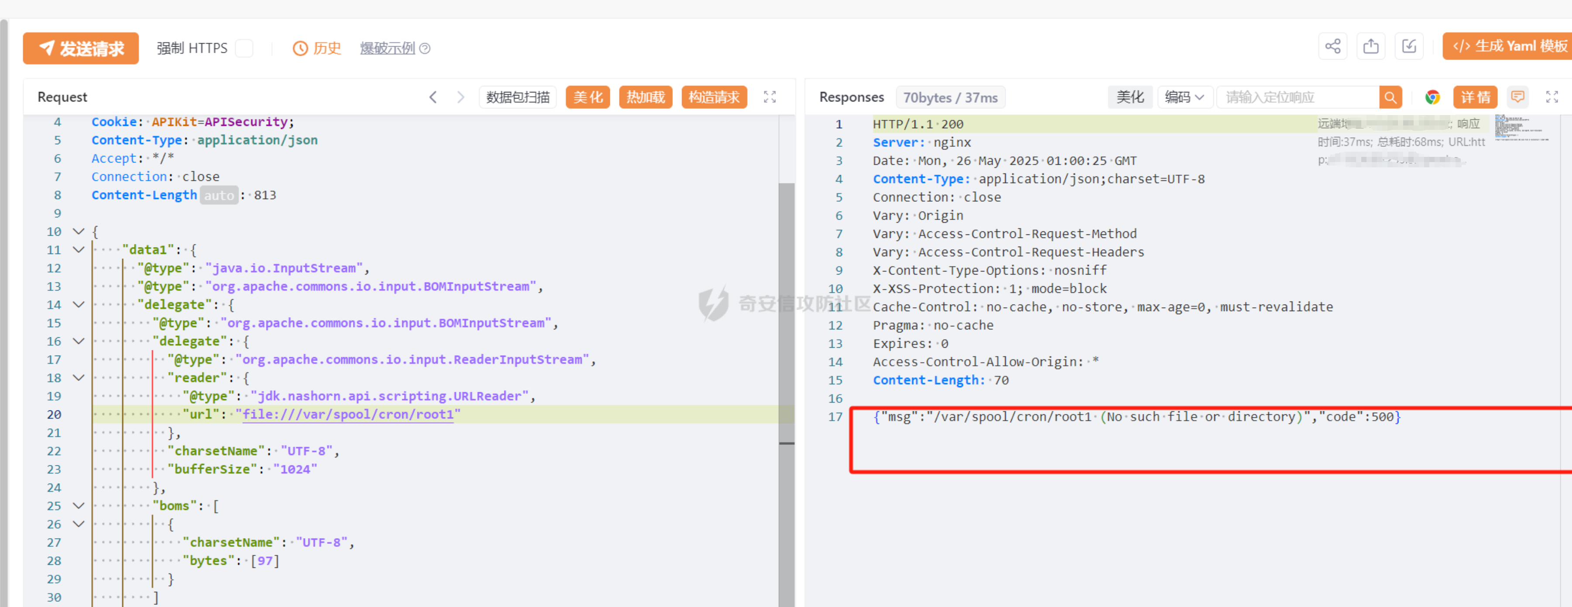Screen dimensions: 1572x607
Task: Click the 构造请求 build request button
Action: 714,97
